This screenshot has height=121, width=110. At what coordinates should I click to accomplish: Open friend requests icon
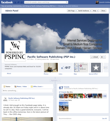coord(15,2)
